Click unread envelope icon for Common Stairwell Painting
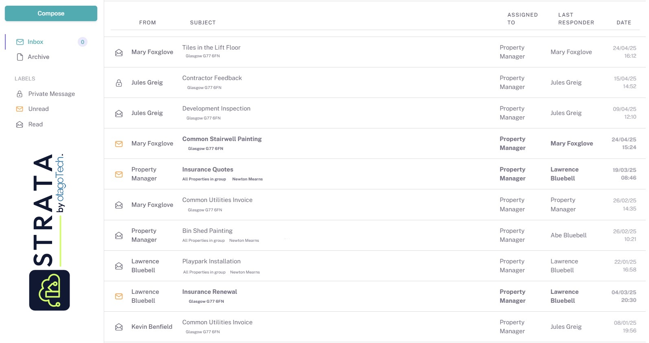The image size is (649, 343). click(x=119, y=144)
